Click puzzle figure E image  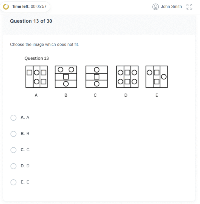pos(157,77)
